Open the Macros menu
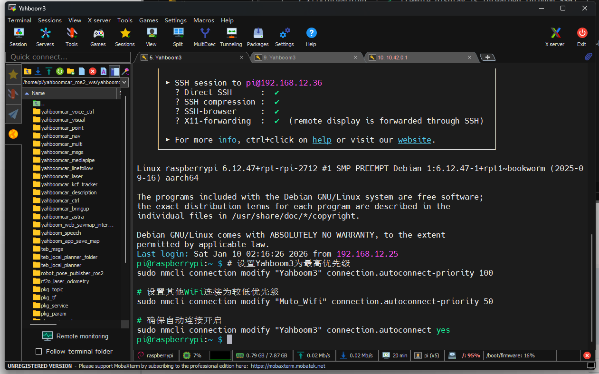 pyautogui.click(x=203, y=20)
